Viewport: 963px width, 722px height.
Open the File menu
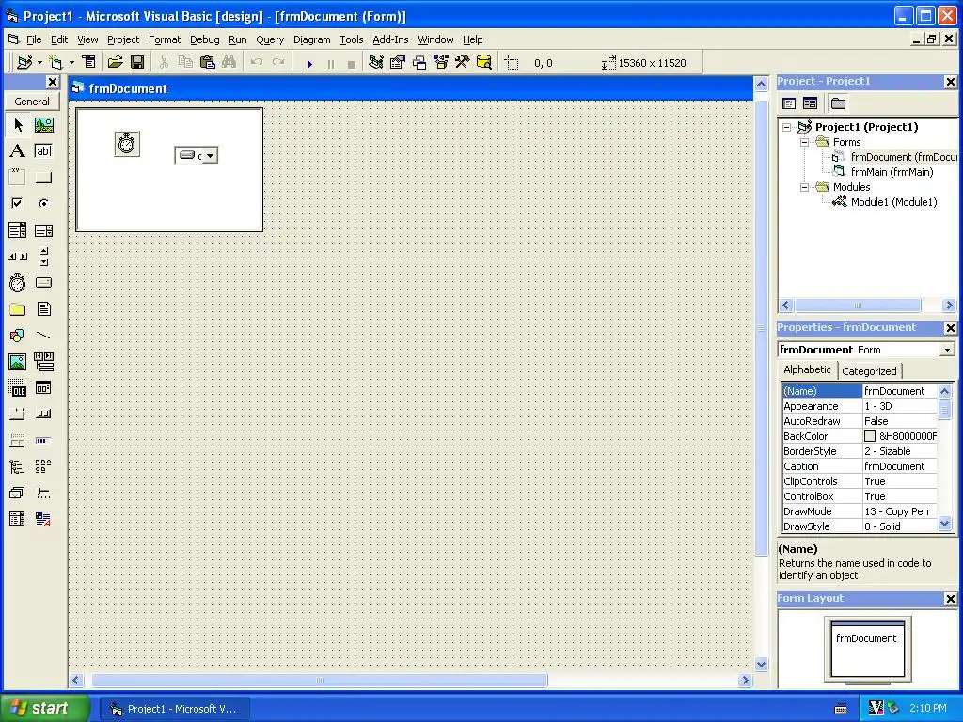point(34,39)
